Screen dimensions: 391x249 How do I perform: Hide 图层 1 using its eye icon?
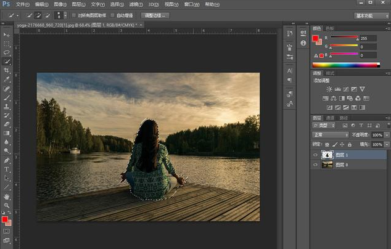point(316,155)
